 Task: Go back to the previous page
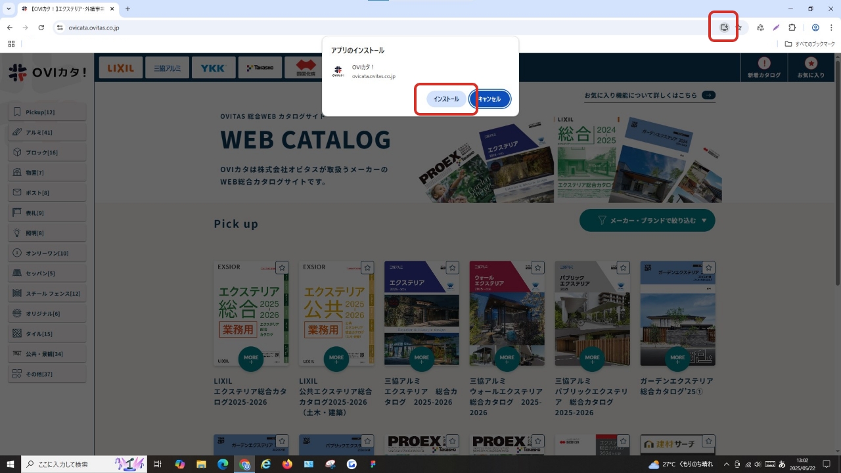point(10,28)
